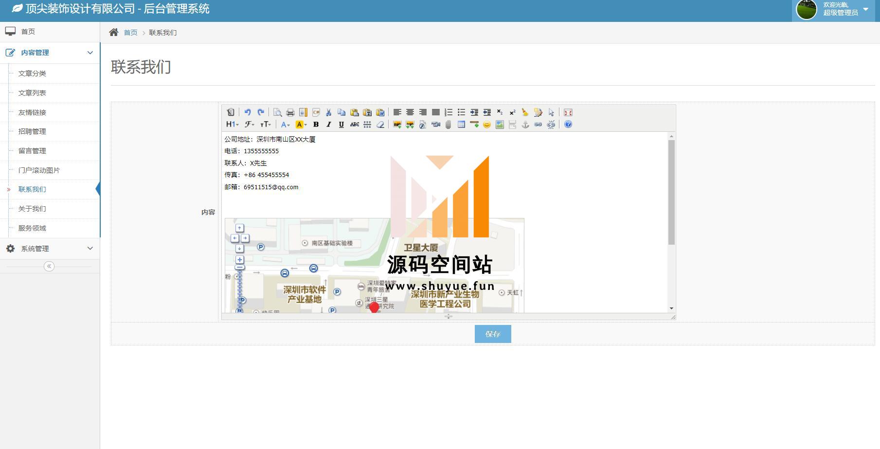Cut selection with the scissors icon
The height and width of the screenshot is (449, 880).
click(x=329, y=112)
